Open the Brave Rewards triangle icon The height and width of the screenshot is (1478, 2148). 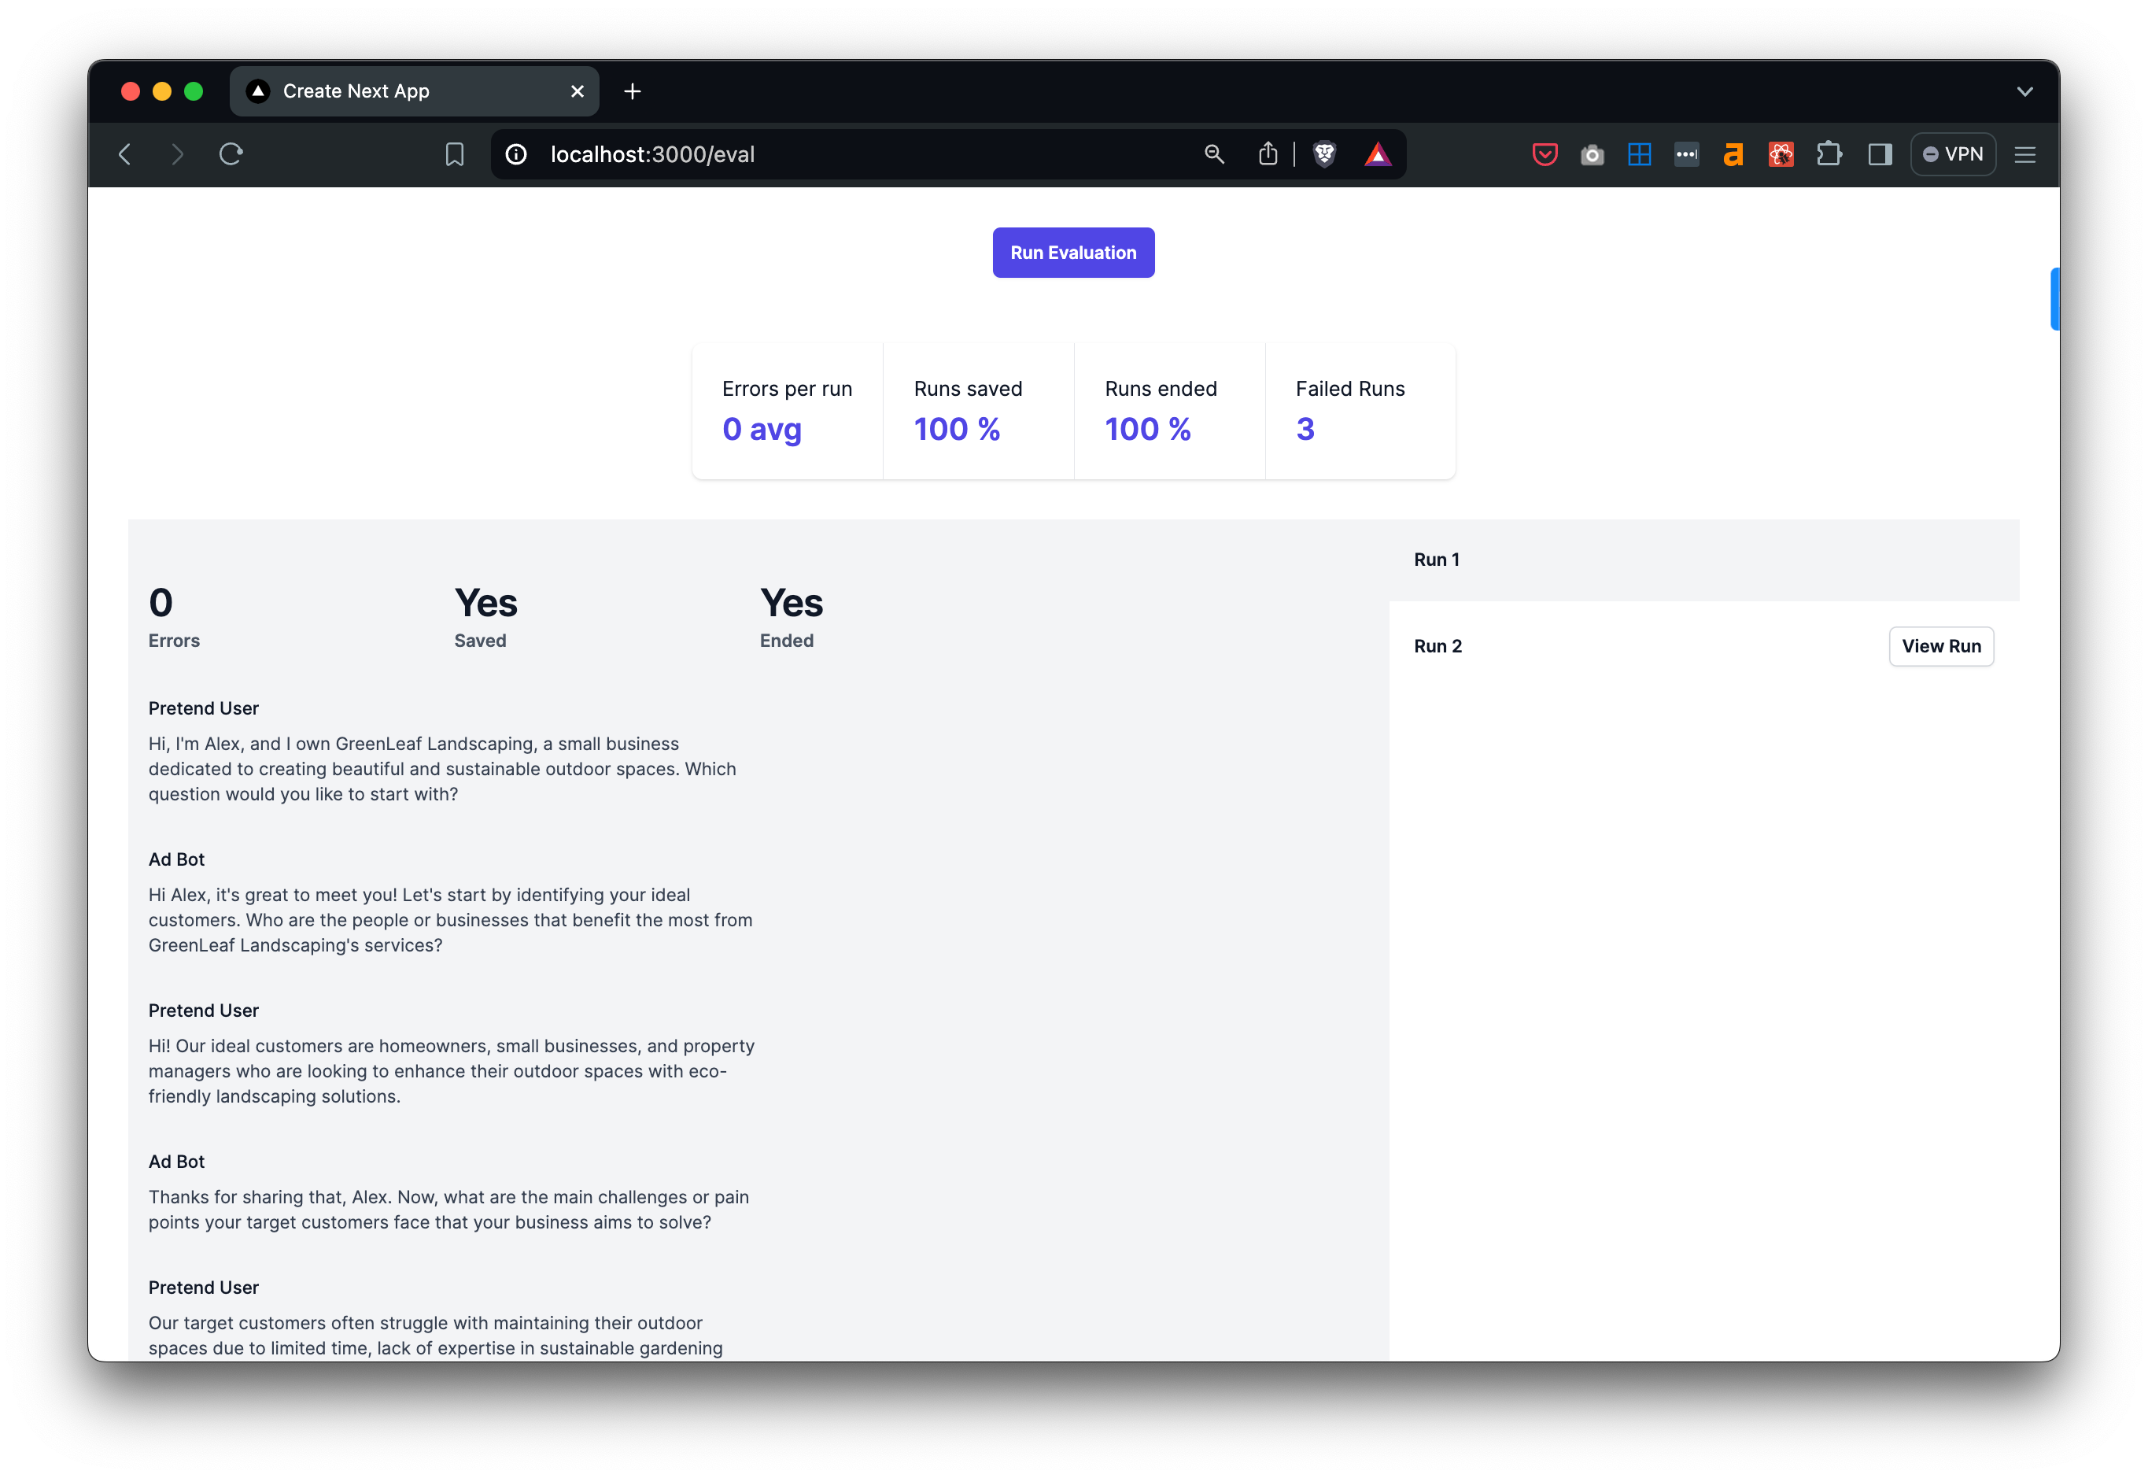point(1377,153)
